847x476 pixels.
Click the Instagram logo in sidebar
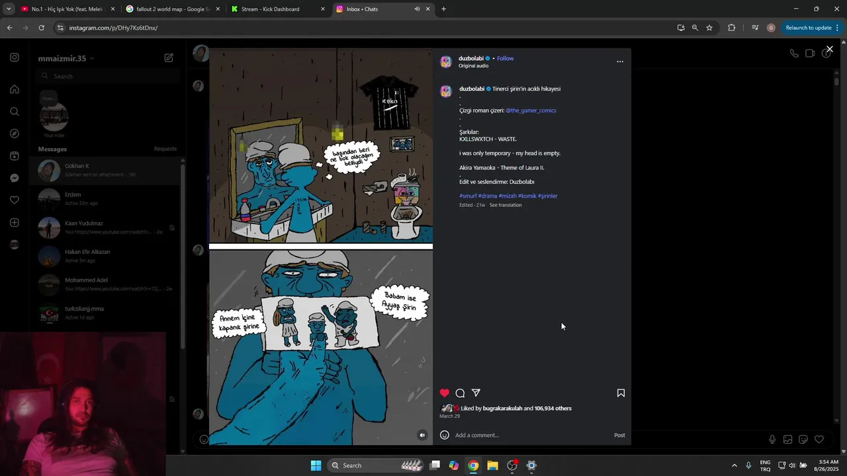pos(15,58)
